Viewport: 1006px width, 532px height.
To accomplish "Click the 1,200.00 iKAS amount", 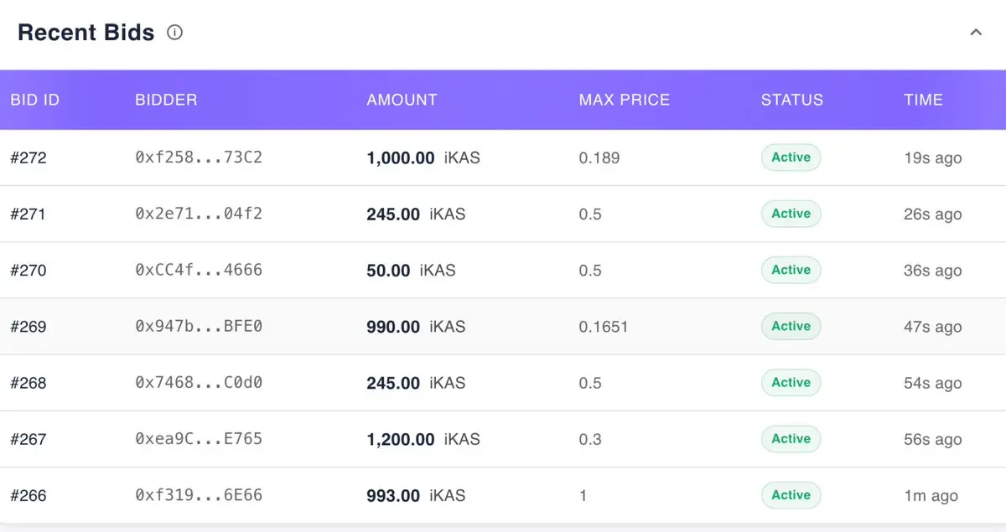I will click(423, 439).
